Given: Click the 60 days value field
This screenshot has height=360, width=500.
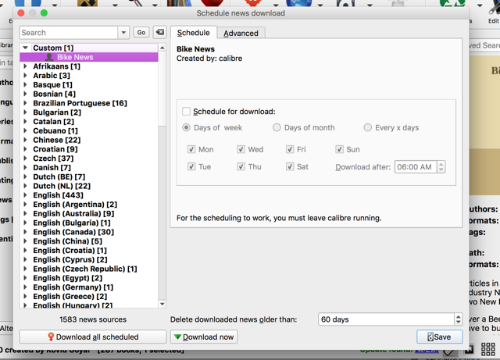Looking at the screenshot, I should [386, 319].
